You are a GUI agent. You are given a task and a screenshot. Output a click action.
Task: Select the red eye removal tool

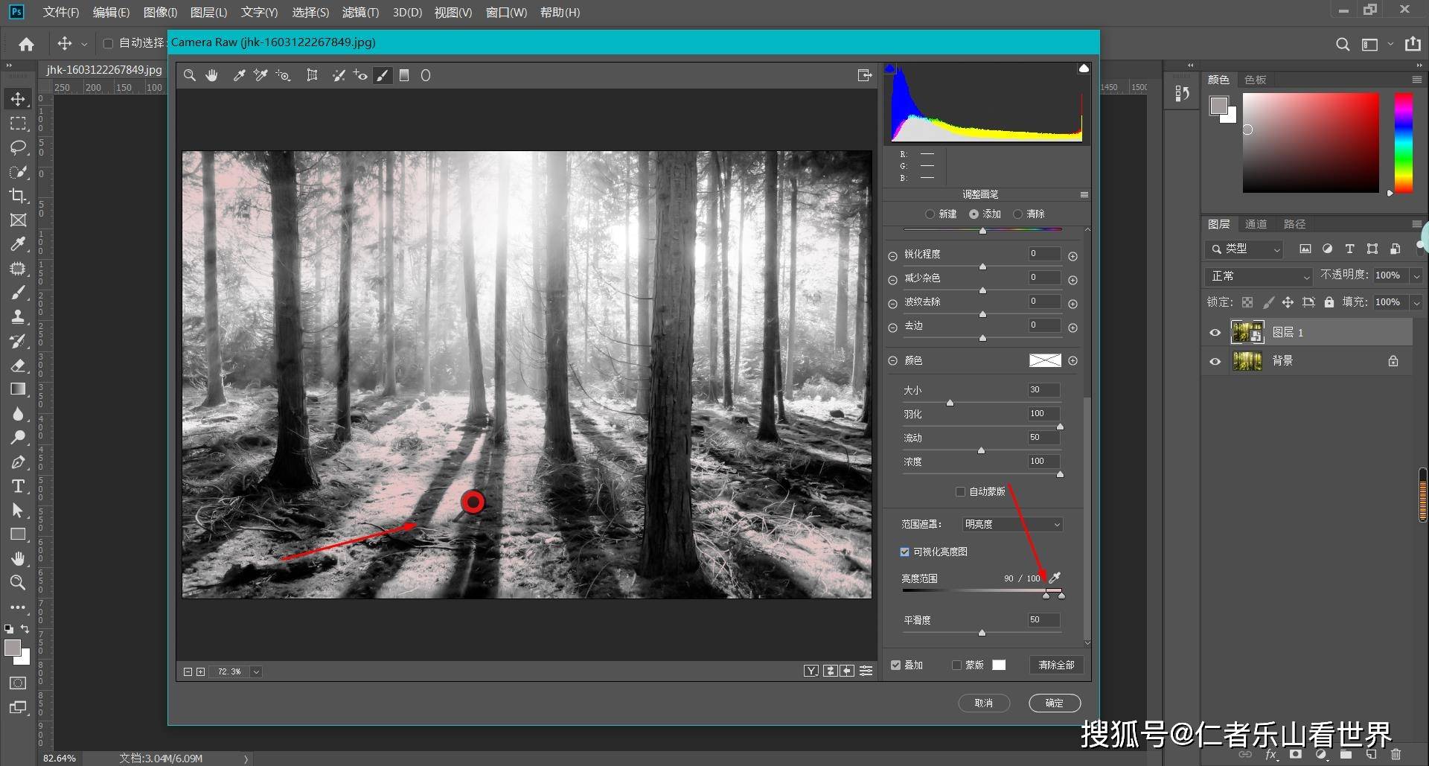tap(360, 75)
